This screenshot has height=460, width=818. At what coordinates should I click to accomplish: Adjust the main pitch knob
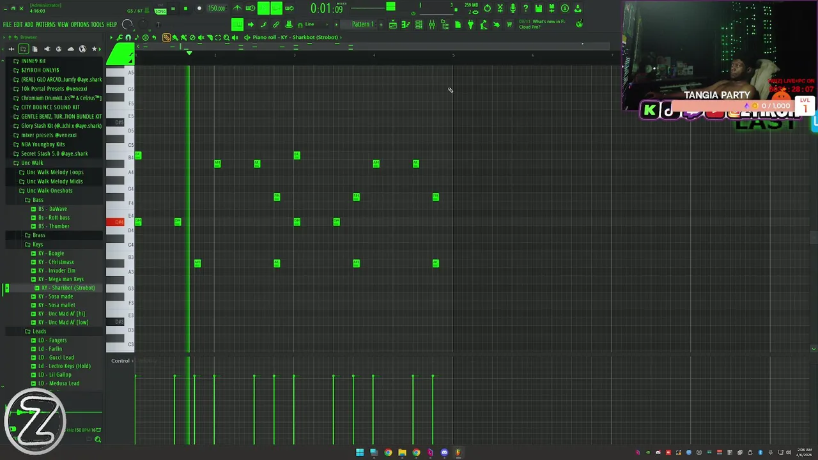(x=142, y=24)
